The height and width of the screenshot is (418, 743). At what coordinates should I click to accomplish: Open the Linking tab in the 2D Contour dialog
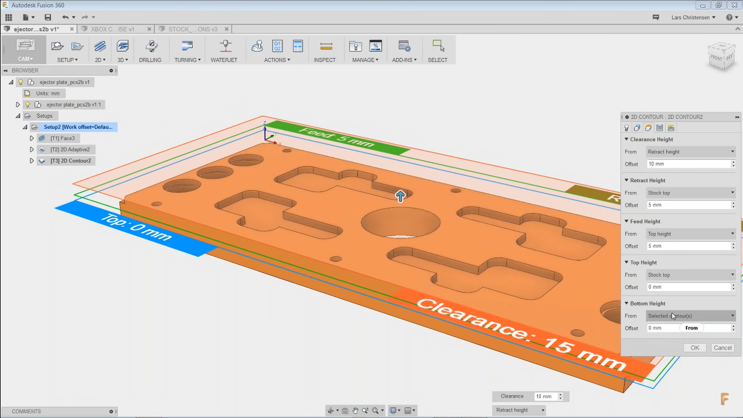(x=670, y=128)
